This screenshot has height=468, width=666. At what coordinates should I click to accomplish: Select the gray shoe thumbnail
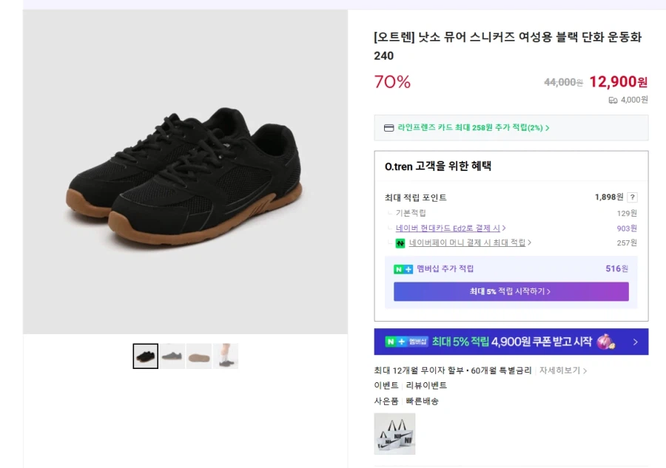172,356
